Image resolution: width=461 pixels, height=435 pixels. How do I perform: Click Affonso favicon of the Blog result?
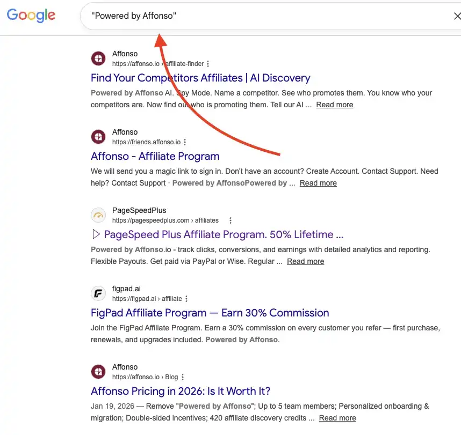coord(98,372)
